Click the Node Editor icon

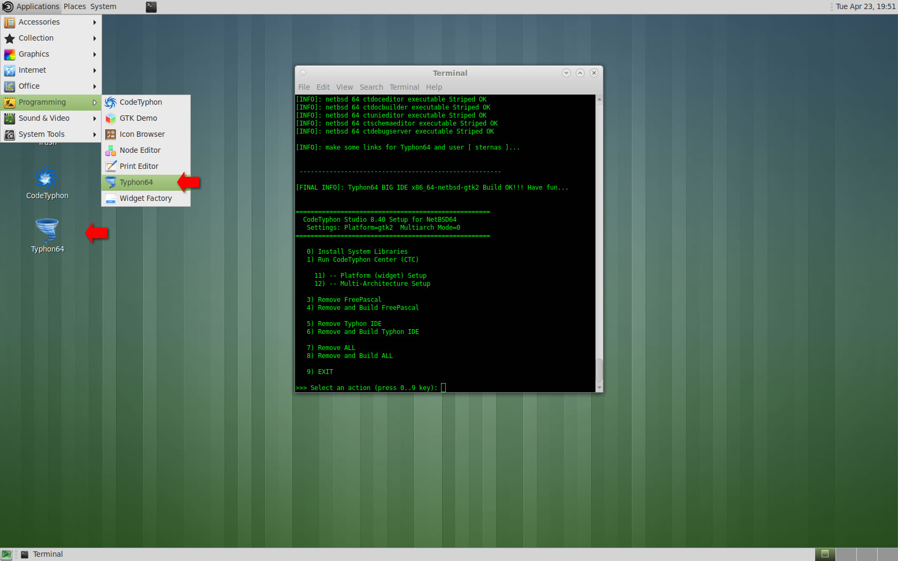[111, 150]
